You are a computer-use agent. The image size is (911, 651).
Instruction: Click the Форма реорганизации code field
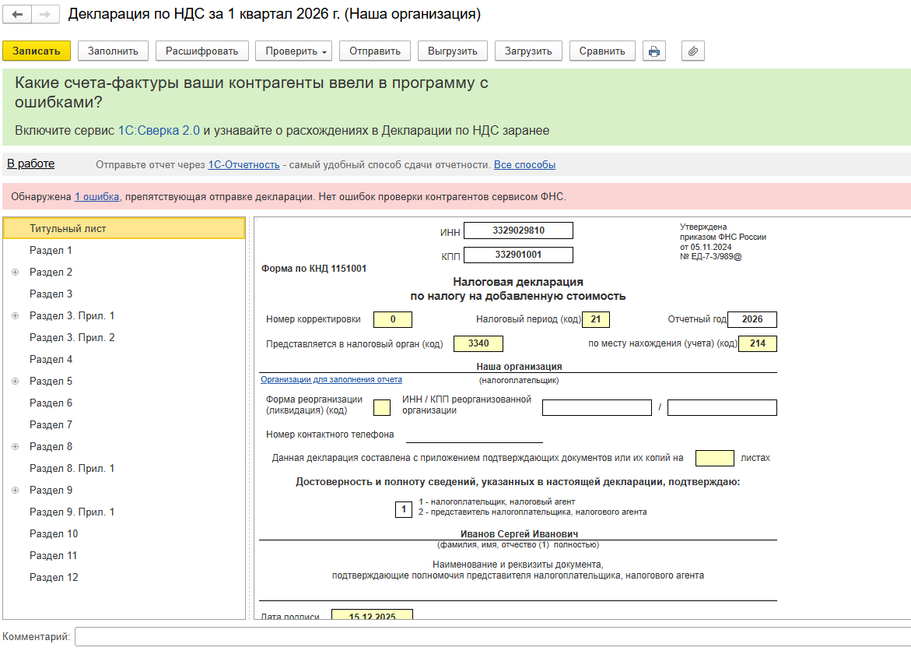[x=382, y=407]
